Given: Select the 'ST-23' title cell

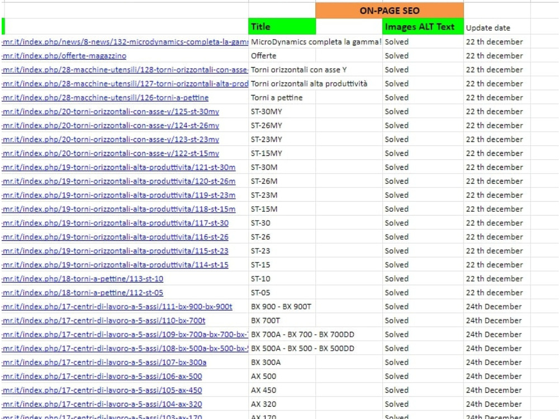Looking at the screenshot, I should tap(282, 251).
